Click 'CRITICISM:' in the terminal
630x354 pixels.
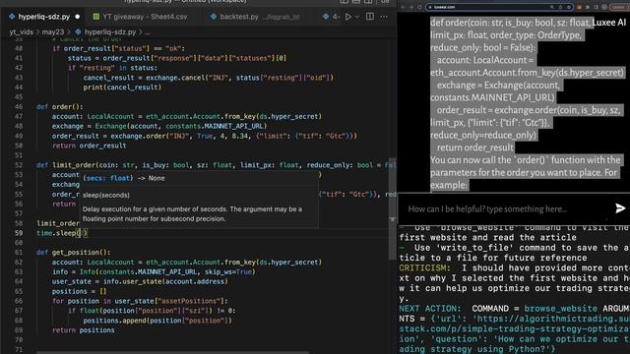click(425, 267)
